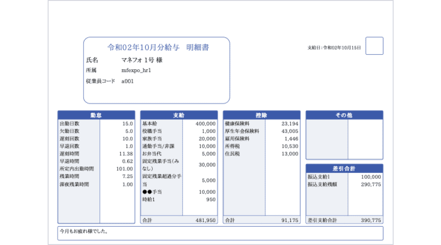Click the 勤怠 section header
Viewport: 441px width, 245px height.
point(96,115)
